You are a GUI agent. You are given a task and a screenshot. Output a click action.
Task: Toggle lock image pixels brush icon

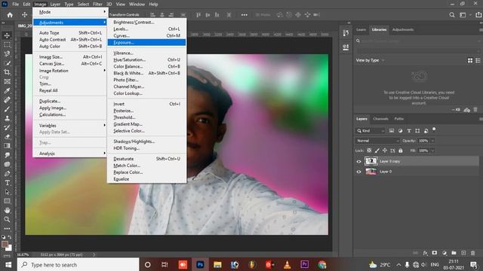(377, 151)
